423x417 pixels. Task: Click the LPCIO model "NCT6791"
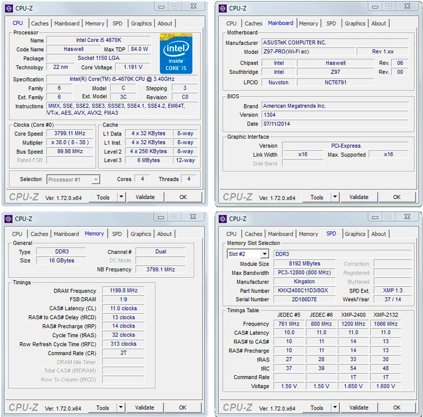pos(335,83)
